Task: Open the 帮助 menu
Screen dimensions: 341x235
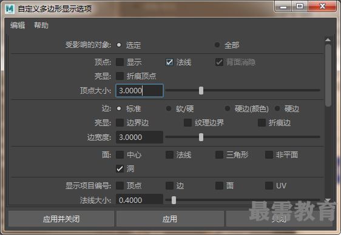Action: click(x=41, y=25)
